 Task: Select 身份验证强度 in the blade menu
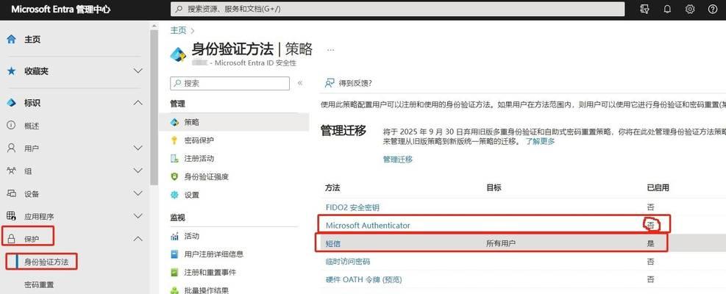[x=207, y=177]
